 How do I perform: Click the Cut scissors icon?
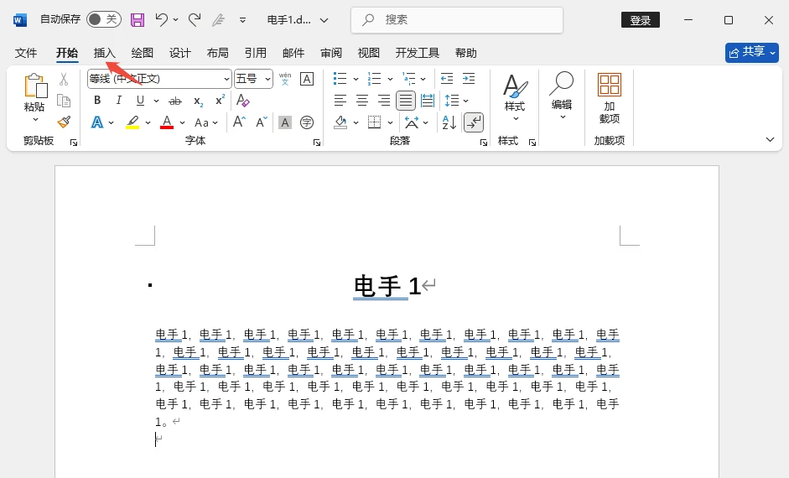(64, 79)
